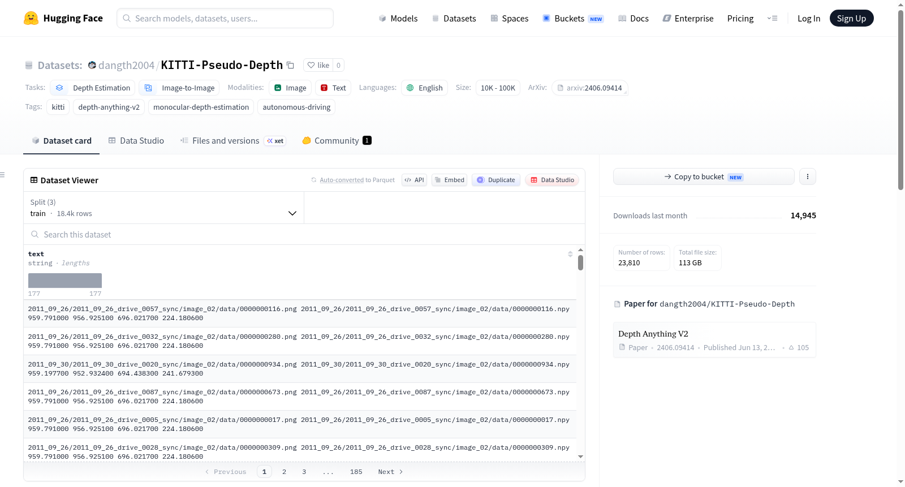Click the like count number
Viewport: 905px width, 487px height.
coord(338,65)
